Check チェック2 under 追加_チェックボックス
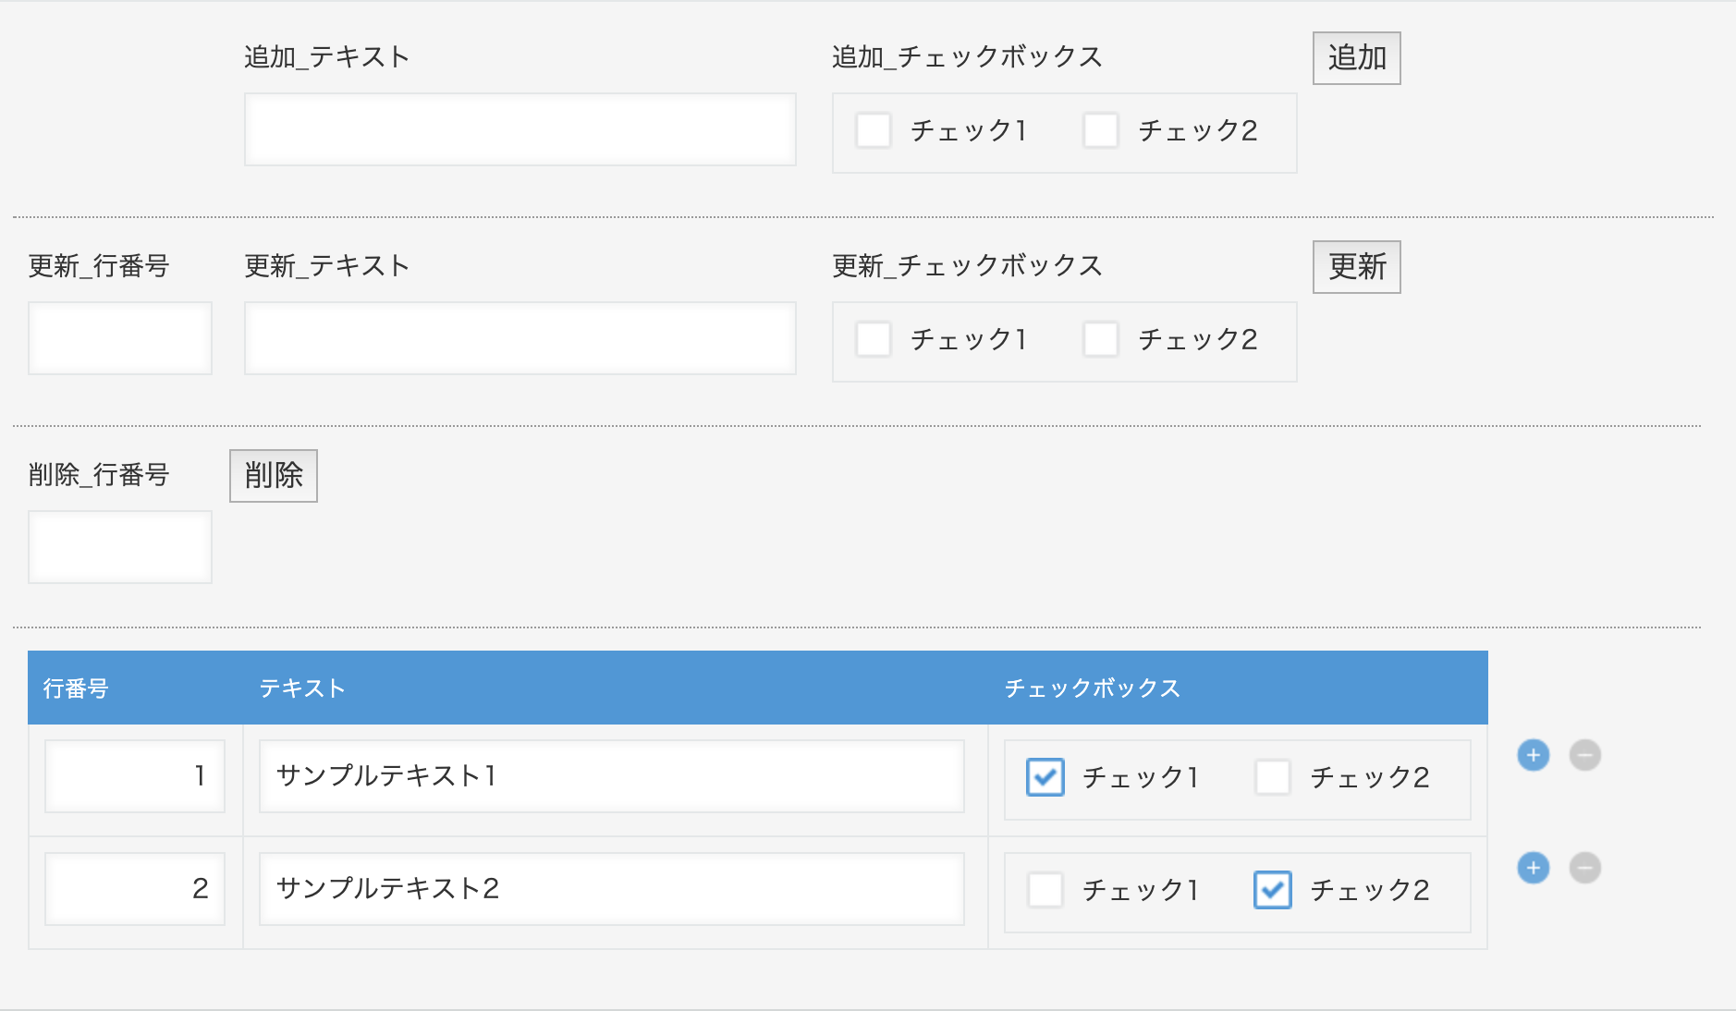Viewport: 1736px width, 1011px height. pyautogui.click(x=1101, y=130)
